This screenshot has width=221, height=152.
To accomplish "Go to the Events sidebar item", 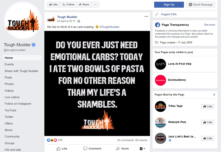I will click(9, 64).
